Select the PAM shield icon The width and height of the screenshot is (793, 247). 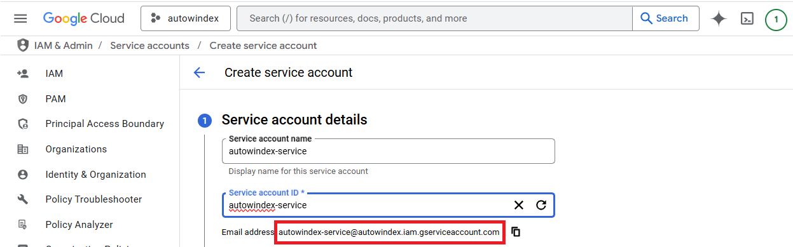coord(23,99)
